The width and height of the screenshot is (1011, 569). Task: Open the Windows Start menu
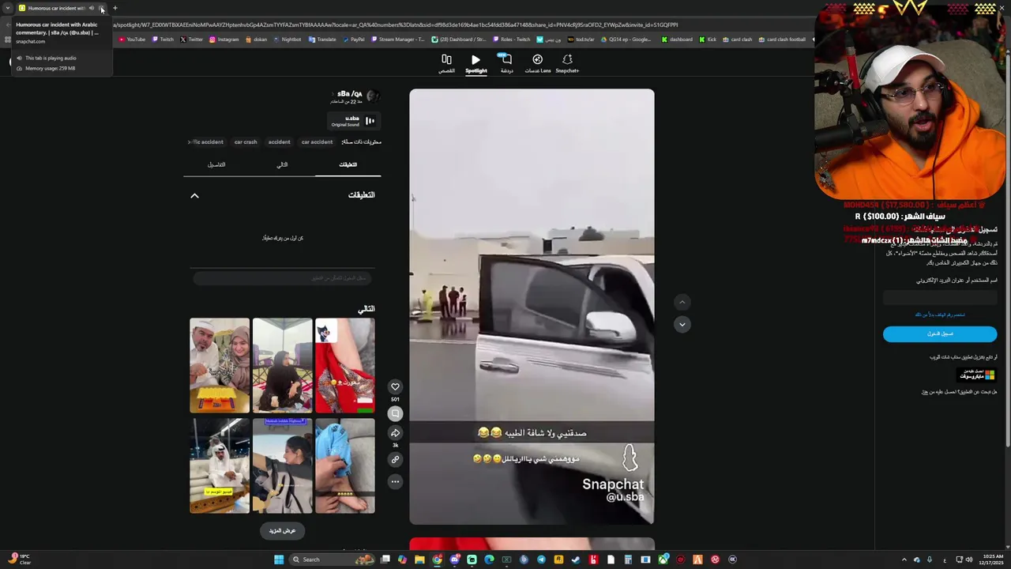click(279, 560)
